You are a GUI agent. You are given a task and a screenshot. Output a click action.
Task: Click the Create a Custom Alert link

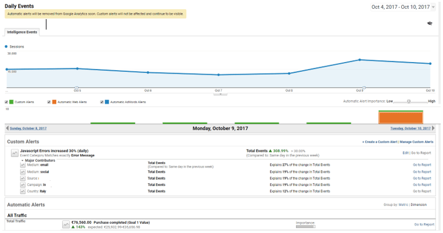[379, 141]
